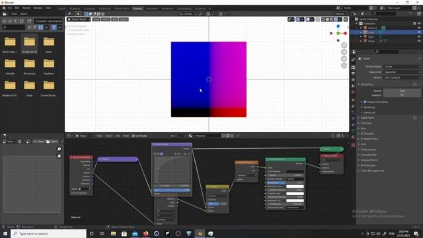Viewport: 423px width, 238px height.
Task: Toggle Use Nodes checkbox
Action: [134, 136]
